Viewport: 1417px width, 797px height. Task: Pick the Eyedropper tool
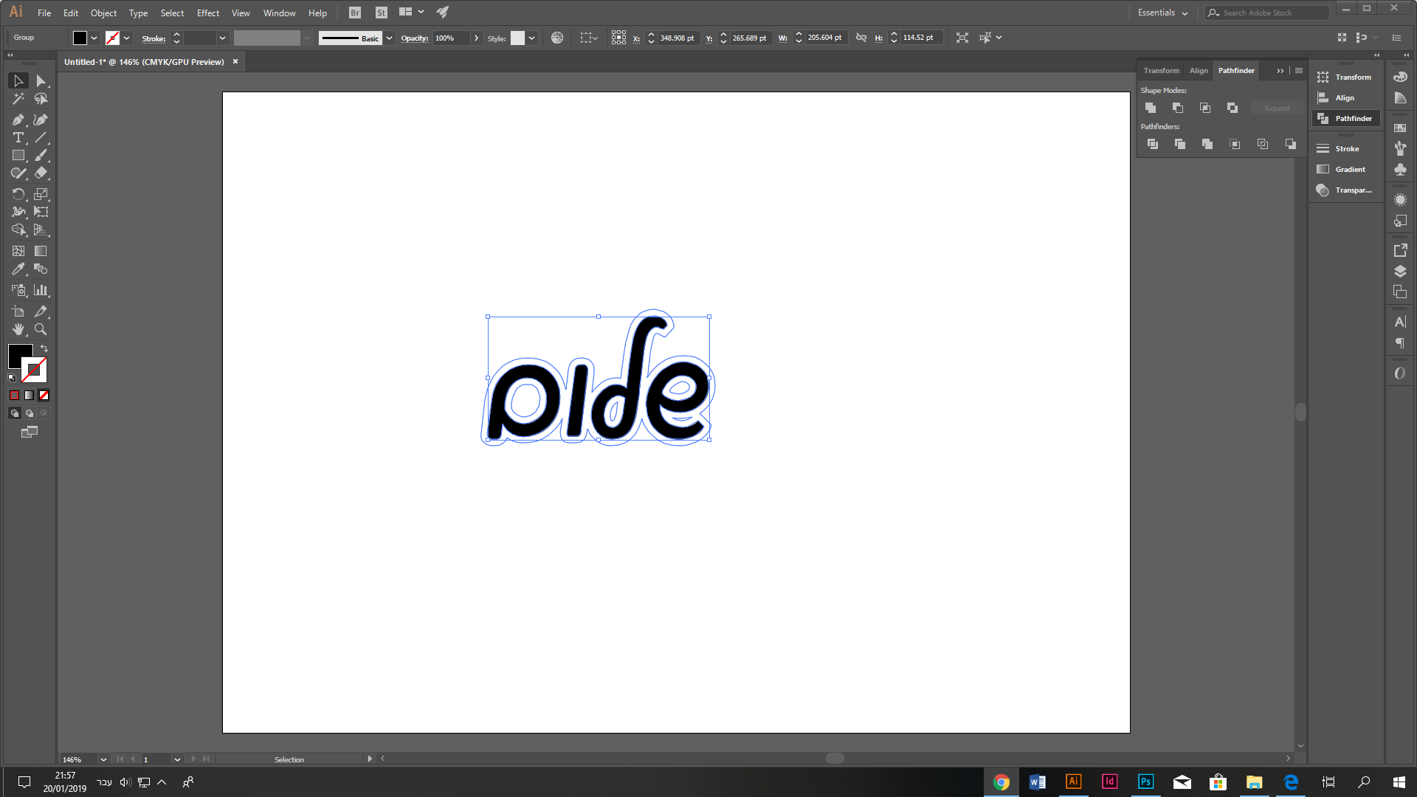(18, 269)
